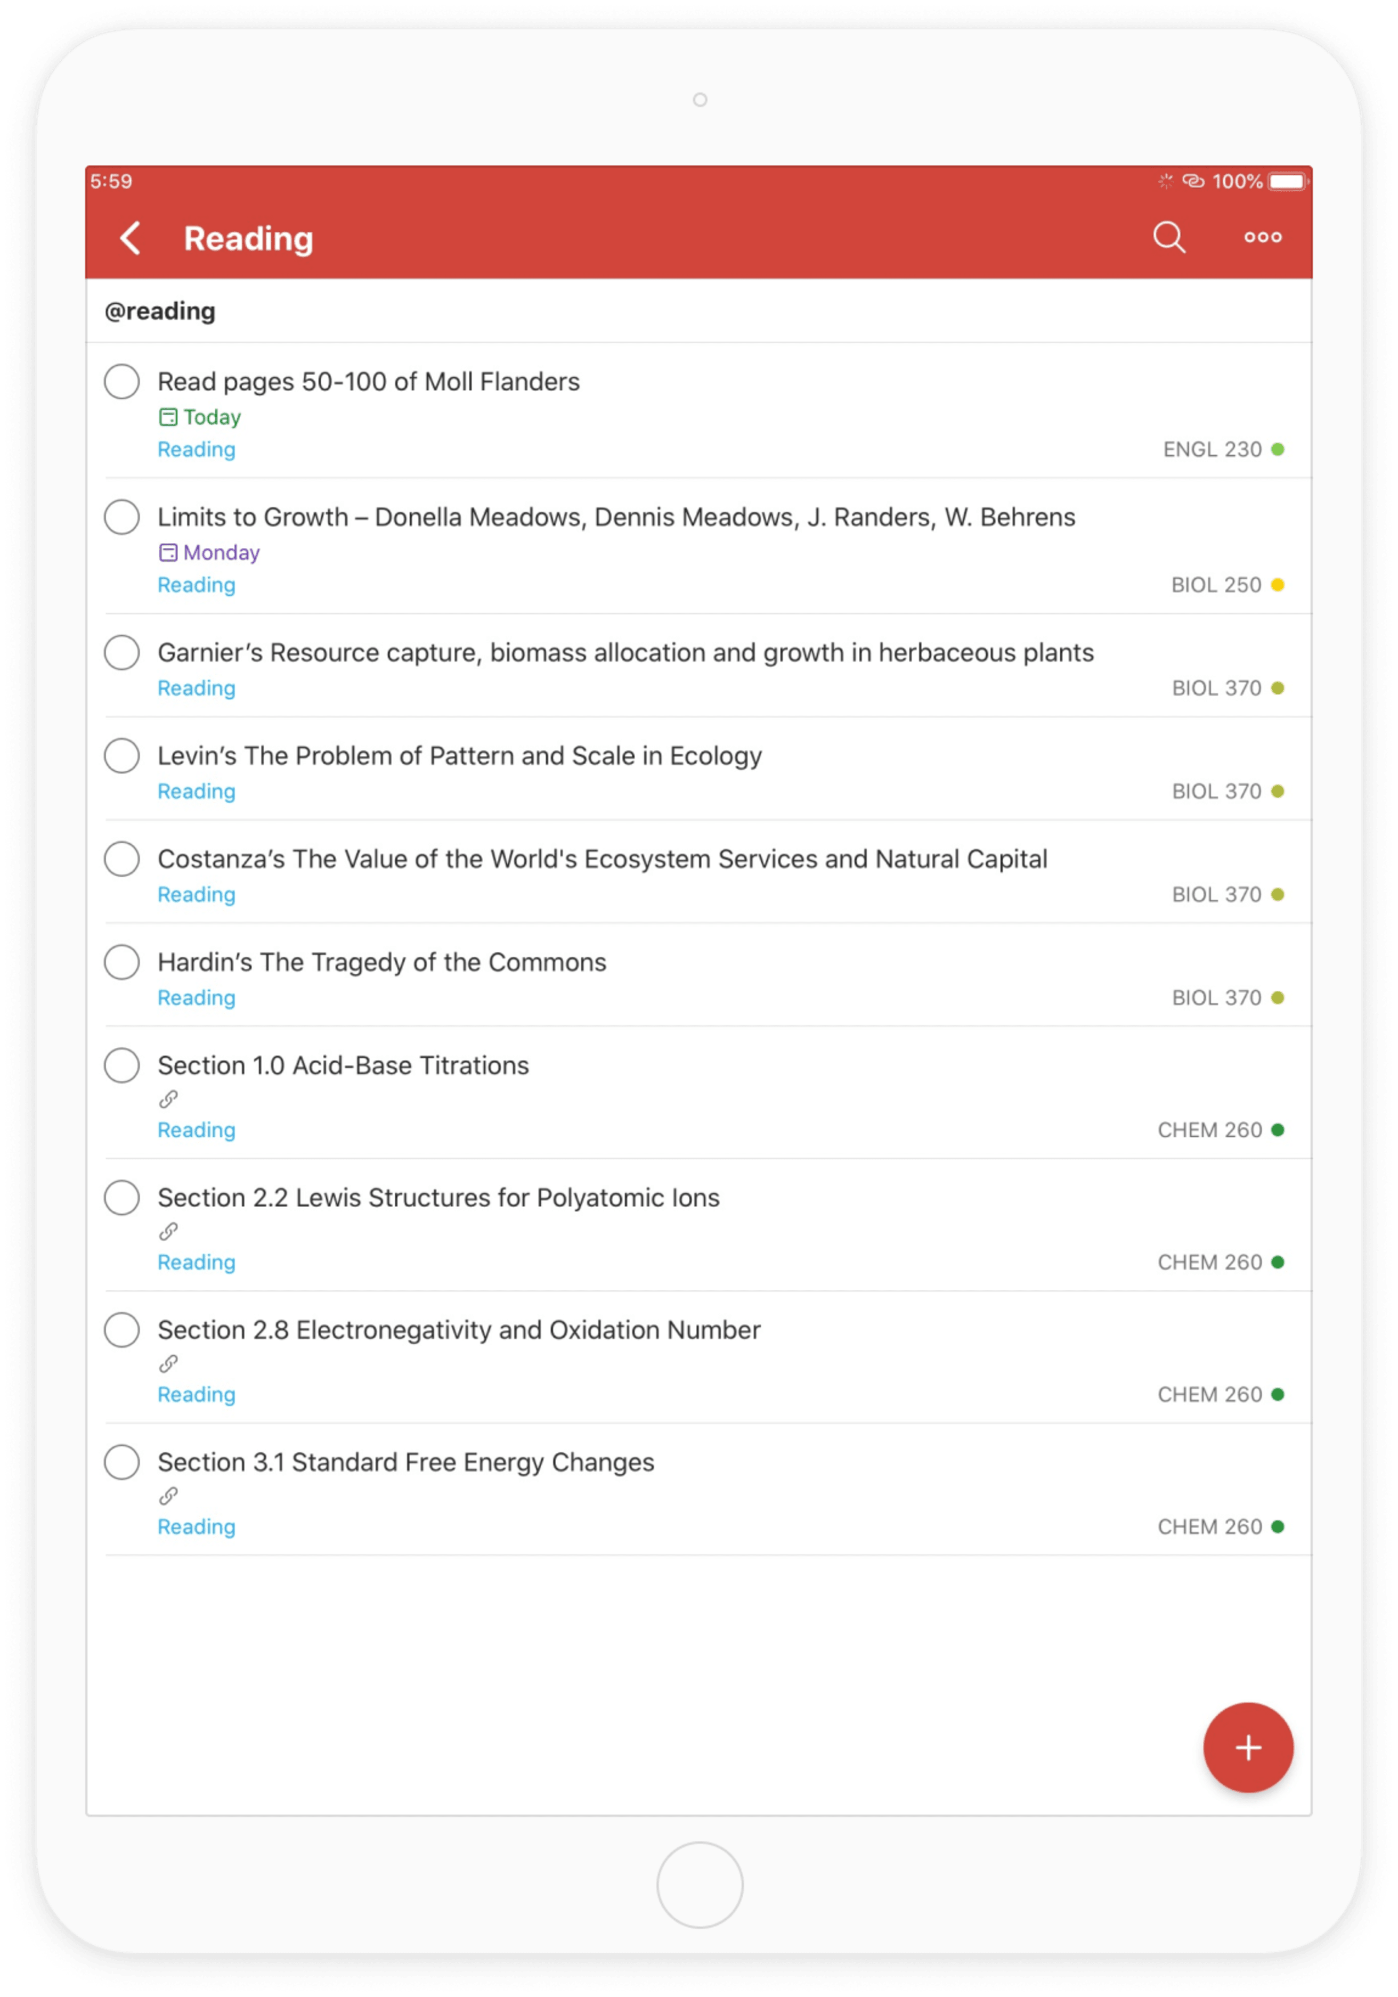Mark Hardin's Tragedy of the Commons complete
1398x1997 pixels.
pos(121,962)
